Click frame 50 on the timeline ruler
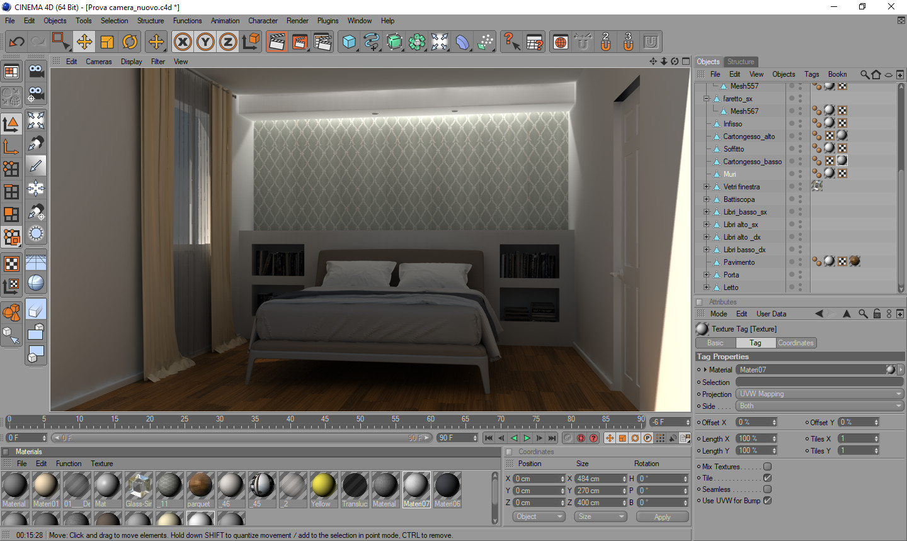Screen dimensions: 907x541 360,419
